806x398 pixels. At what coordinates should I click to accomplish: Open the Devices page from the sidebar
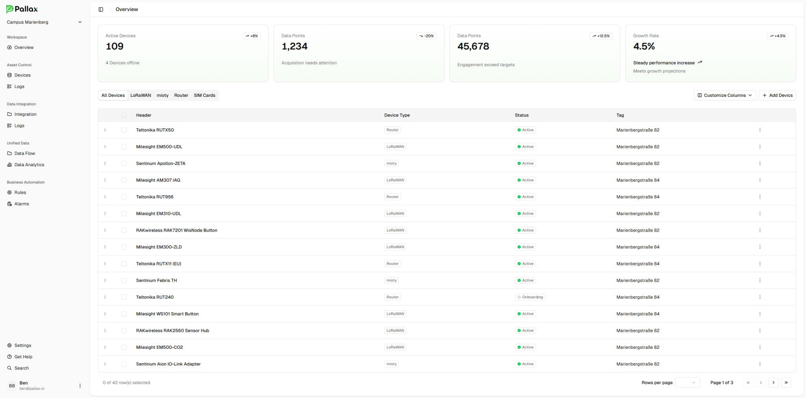click(22, 75)
